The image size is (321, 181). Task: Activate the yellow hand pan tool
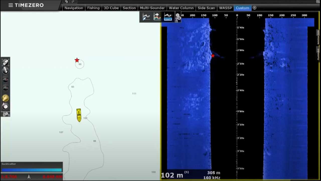(x=6, y=98)
